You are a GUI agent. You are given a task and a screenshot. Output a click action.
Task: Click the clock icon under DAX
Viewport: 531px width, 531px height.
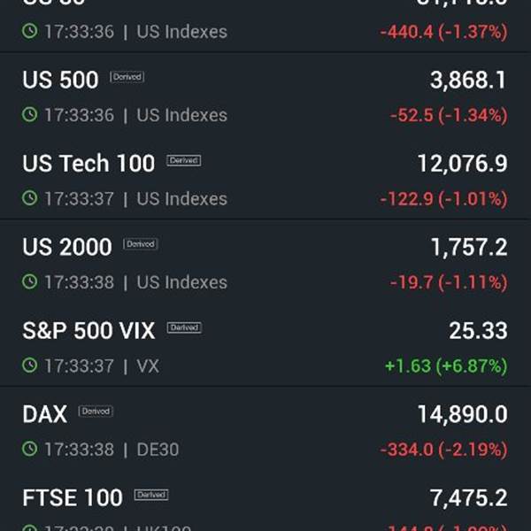(x=30, y=449)
